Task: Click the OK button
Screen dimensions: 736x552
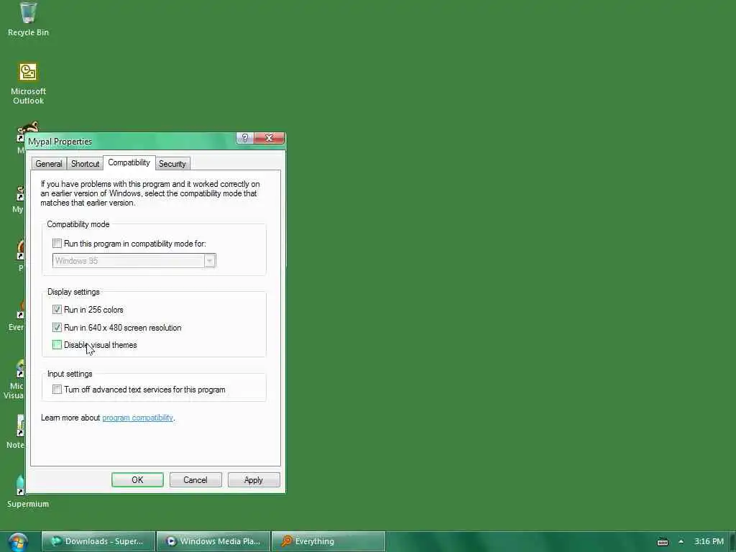Action: (x=137, y=479)
